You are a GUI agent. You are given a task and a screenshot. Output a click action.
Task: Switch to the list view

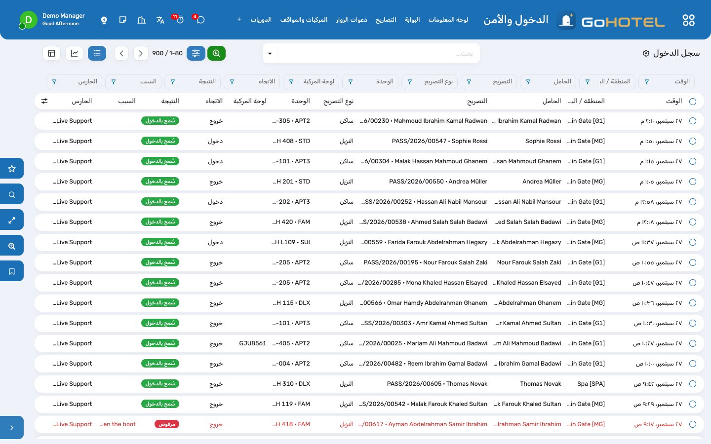pyautogui.click(x=97, y=53)
